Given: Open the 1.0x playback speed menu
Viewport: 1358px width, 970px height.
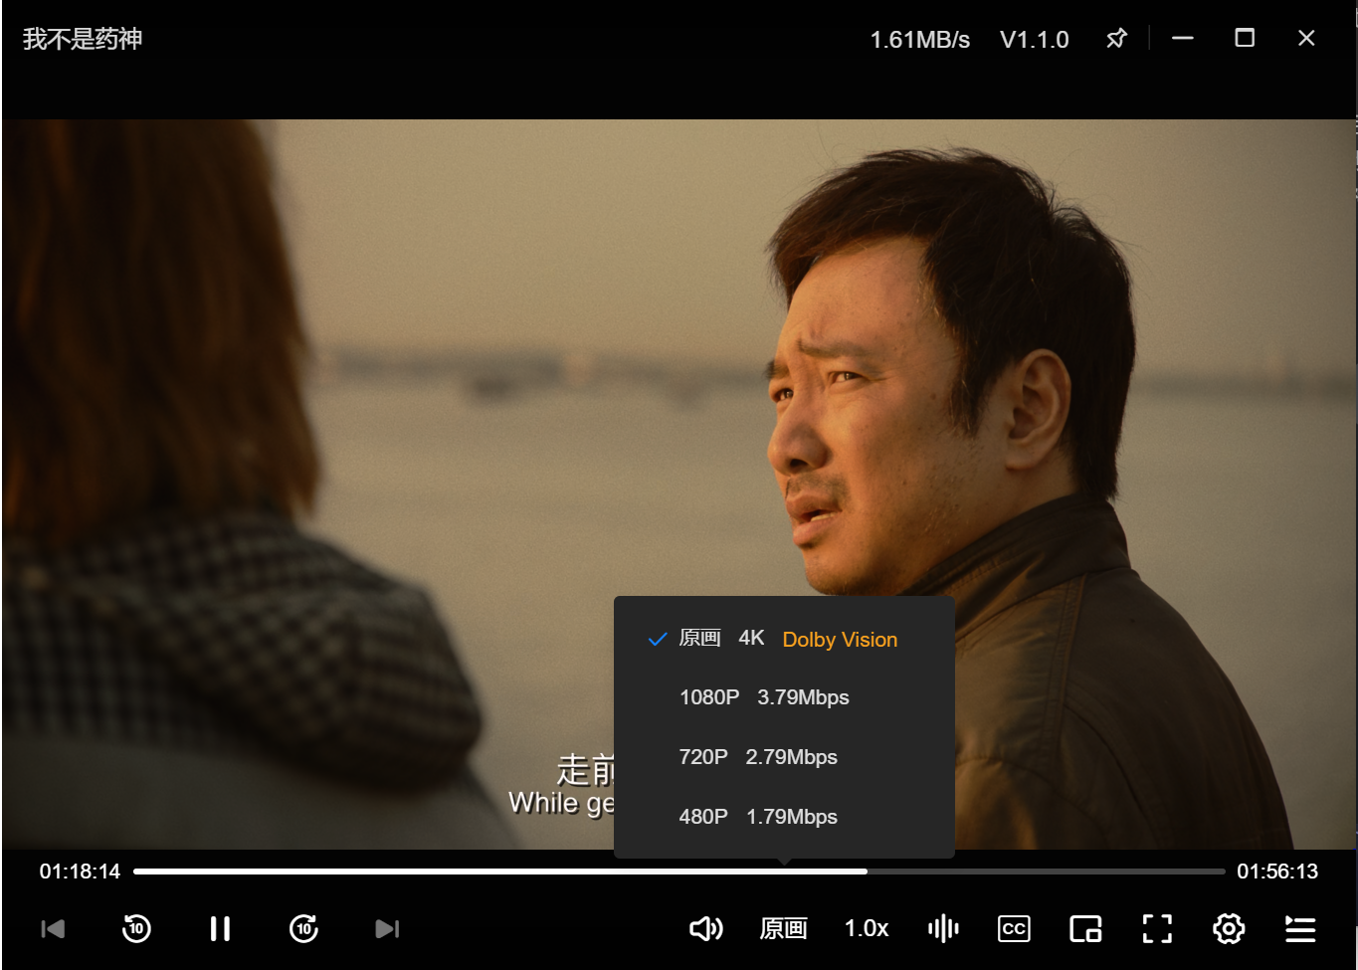Looking at the screenshot, I should click(x=867, y=929).
